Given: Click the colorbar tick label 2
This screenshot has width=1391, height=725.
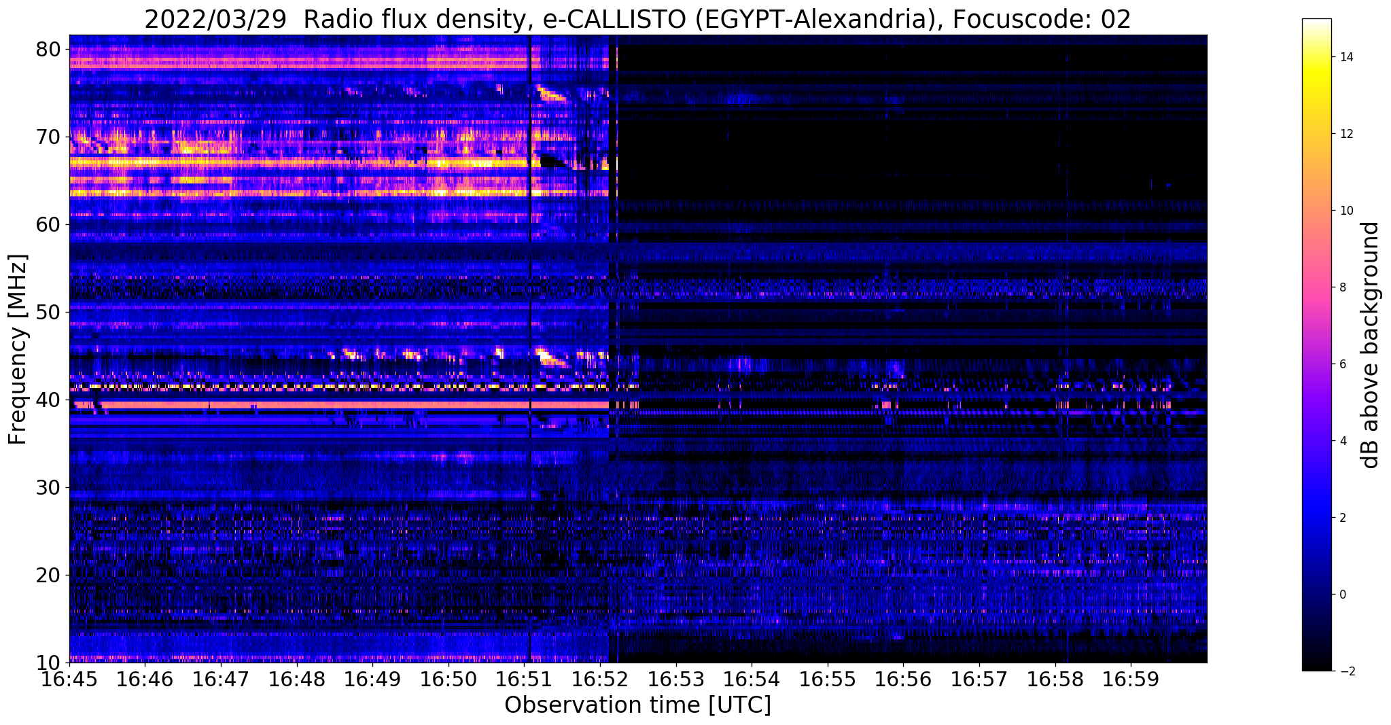Looking at the screenshot, I should click(1343, 518).
